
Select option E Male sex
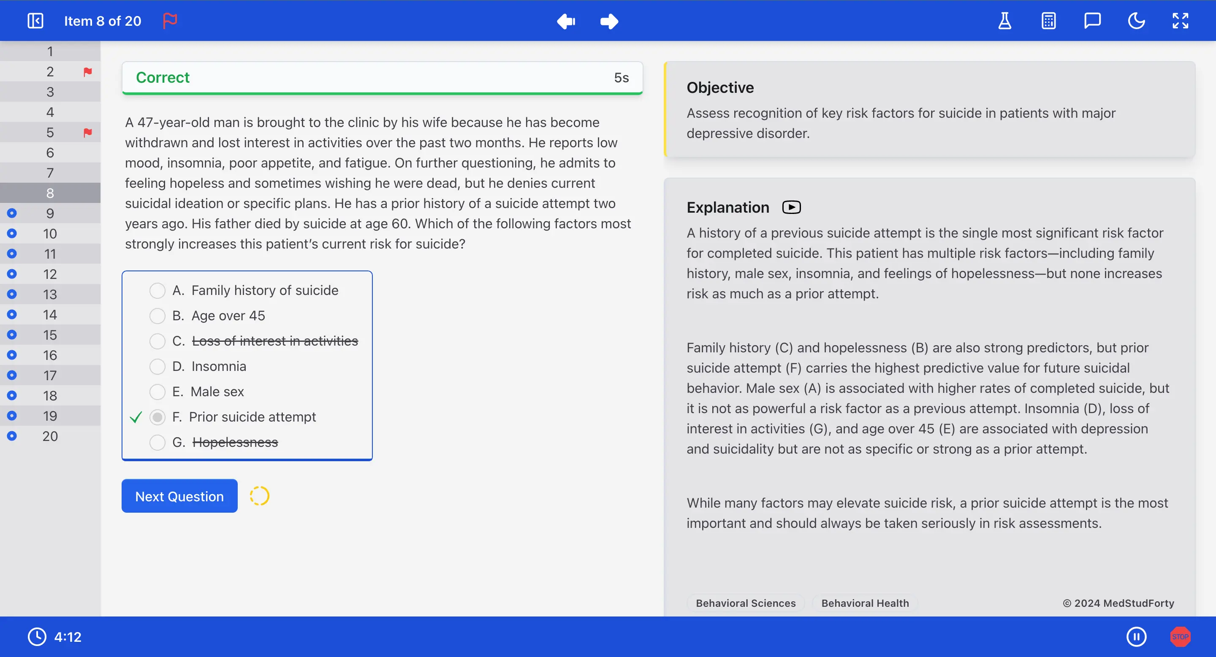157,392
